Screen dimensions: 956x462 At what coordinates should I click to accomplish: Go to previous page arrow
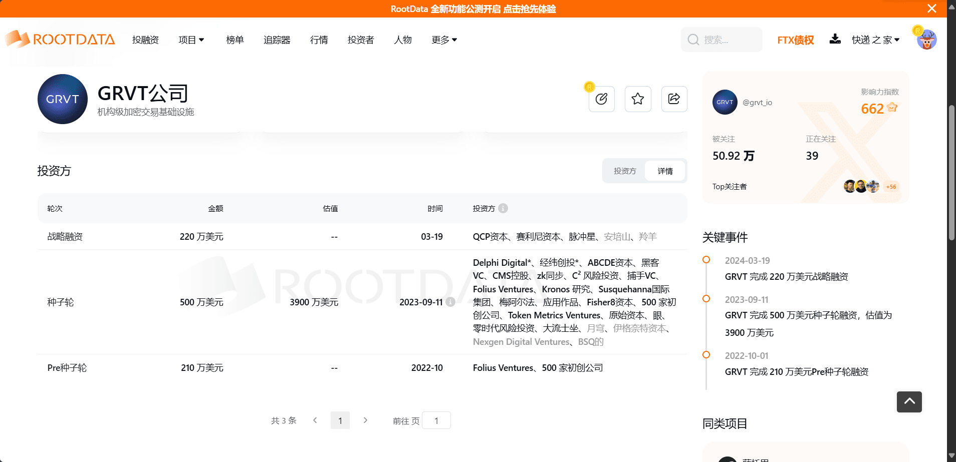[x=315, y=420]
